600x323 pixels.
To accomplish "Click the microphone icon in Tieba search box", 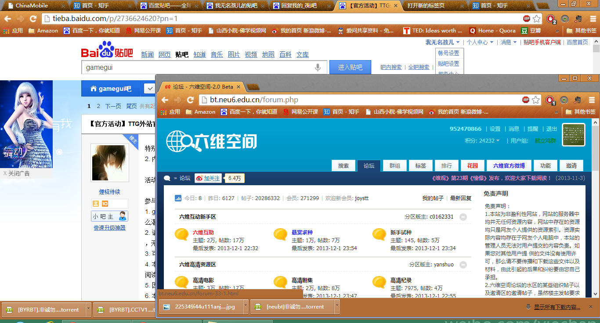I will (x=318, y=68).
